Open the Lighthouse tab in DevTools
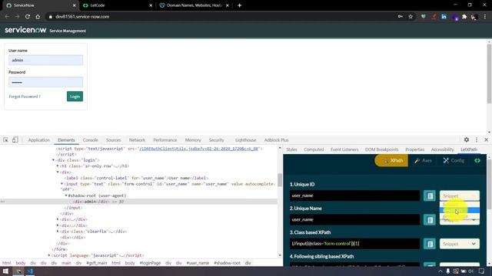The width and height of the screenshot is (492, 276). [246, 140]
